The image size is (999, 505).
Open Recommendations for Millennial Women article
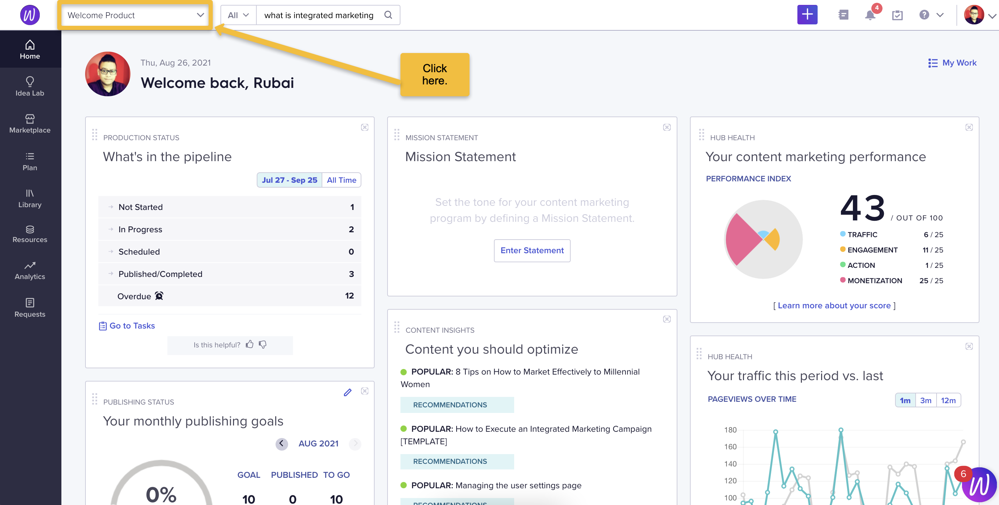tap(457, 405)
